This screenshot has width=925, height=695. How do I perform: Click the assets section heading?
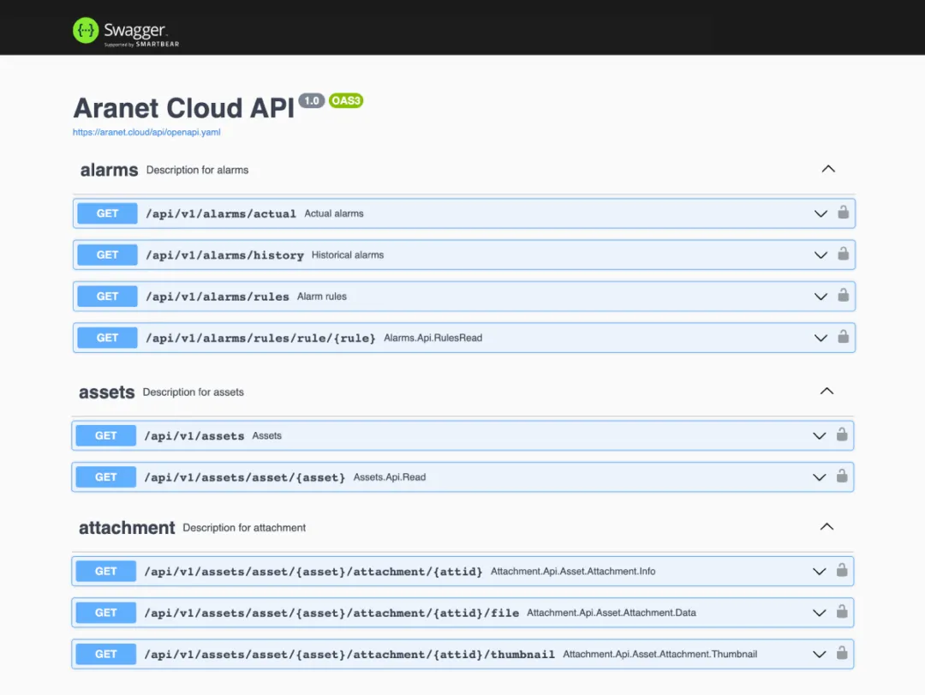pos(107,392)
